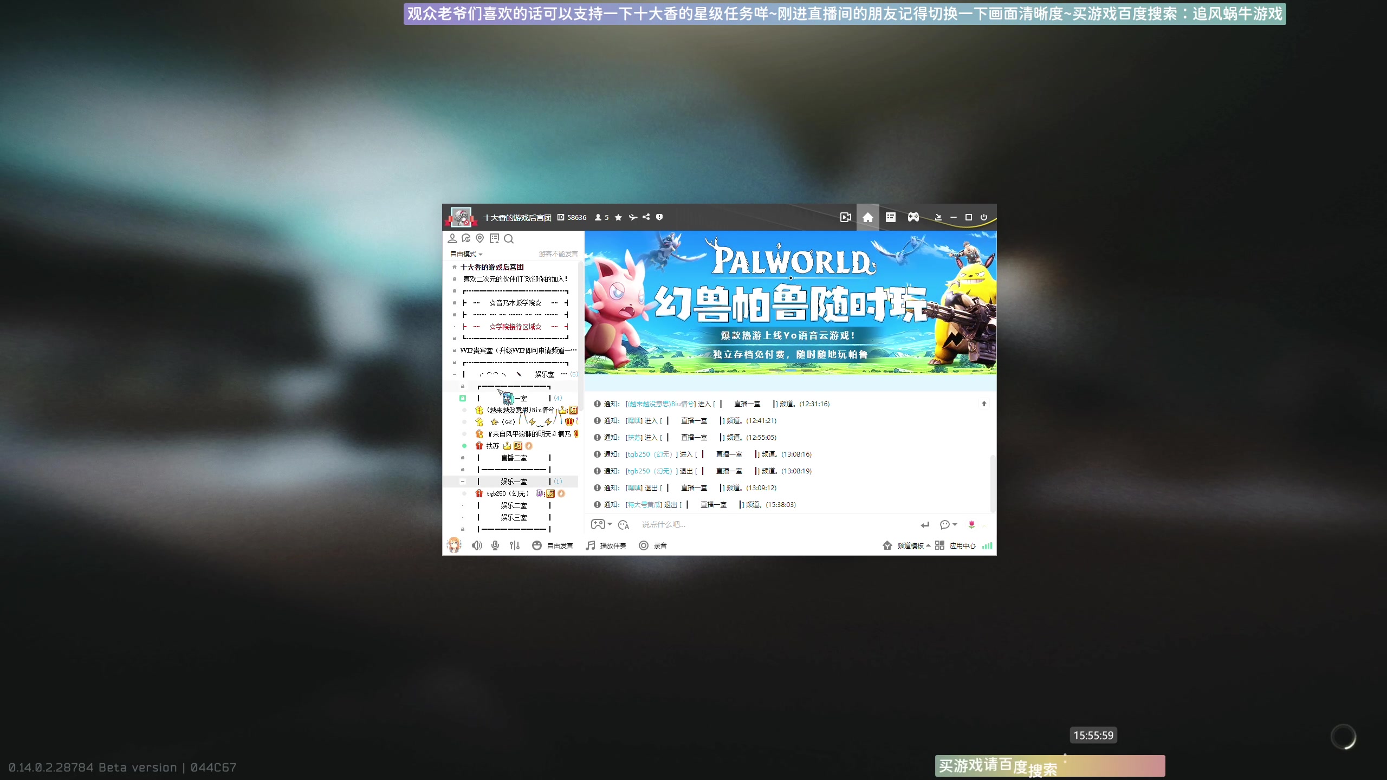Select channel 喜欢二次元的伙伴们~欢迎你的加入!
The width and height of the screenshot is (1387, 780).
click(x=515, y=279)
